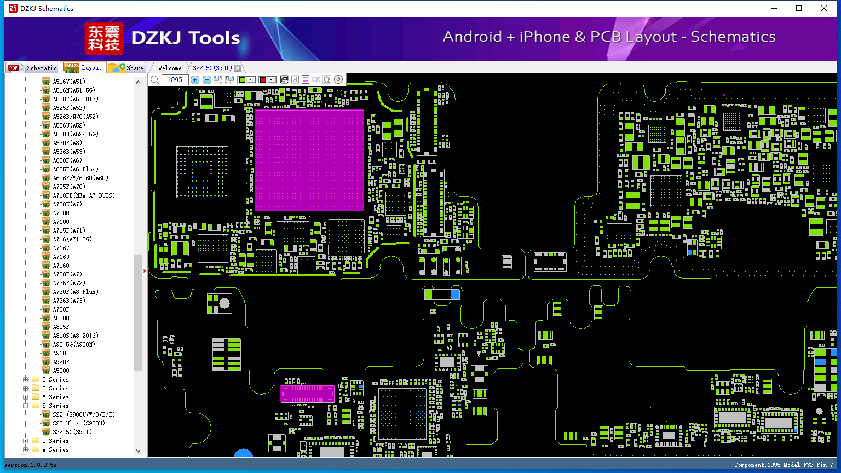This screenshot has height=473, width=841.
Task: Zoom out with the blue minus button
Action: (x=206, y=80)
